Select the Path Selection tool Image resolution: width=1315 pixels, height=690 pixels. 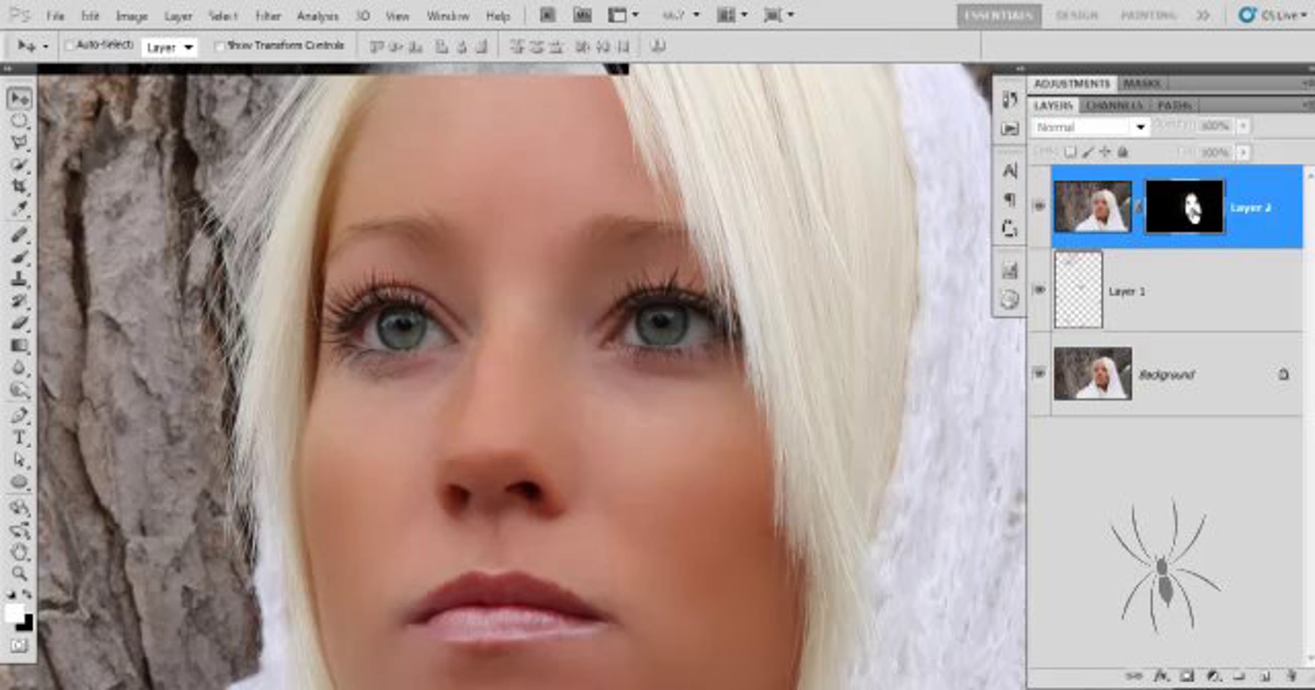[x=19, y=459]
